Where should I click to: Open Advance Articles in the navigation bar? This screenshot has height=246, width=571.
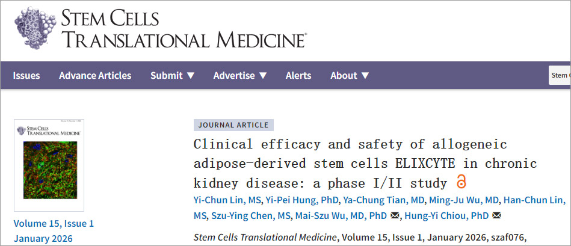click(x=95, y=75)
